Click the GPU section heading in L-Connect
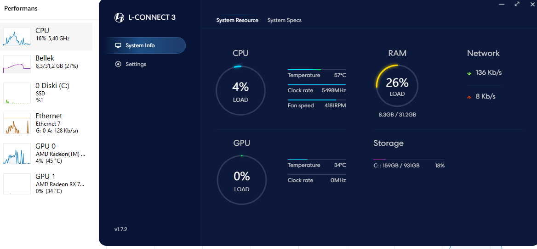537x249 pixels. coord(241,143)
